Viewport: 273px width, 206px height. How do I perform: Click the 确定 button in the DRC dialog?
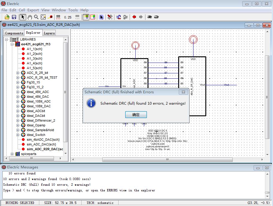(136, 114)
